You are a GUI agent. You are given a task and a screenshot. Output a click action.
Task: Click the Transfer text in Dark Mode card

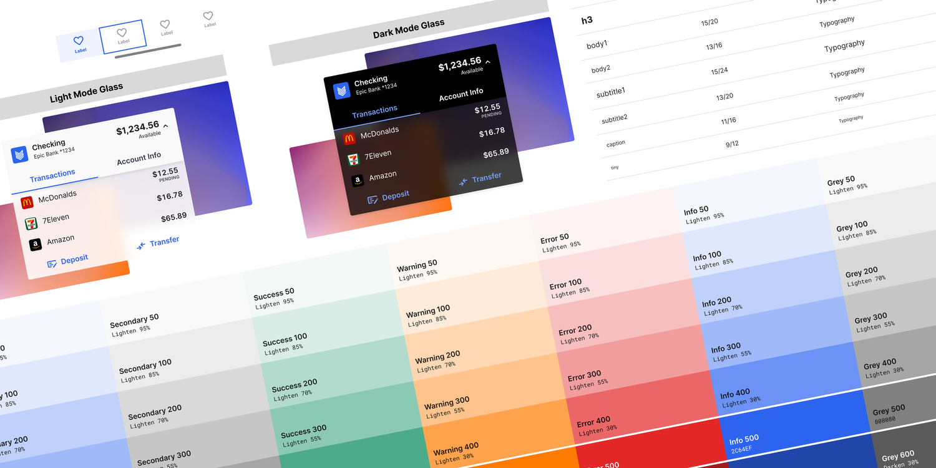(x=487, y=177)
